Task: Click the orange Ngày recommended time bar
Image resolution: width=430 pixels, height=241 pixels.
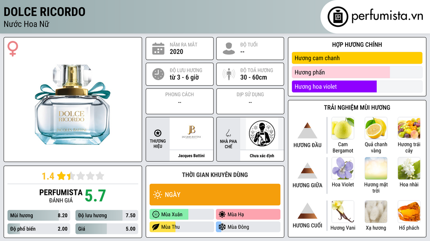Action: pos(215,195)
